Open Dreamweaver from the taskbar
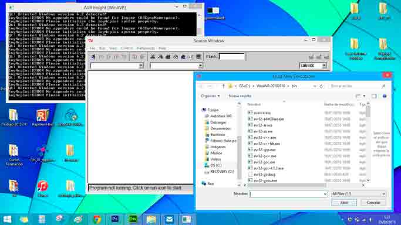This screenshot has width=401, height=225. (x=133, y=219)
